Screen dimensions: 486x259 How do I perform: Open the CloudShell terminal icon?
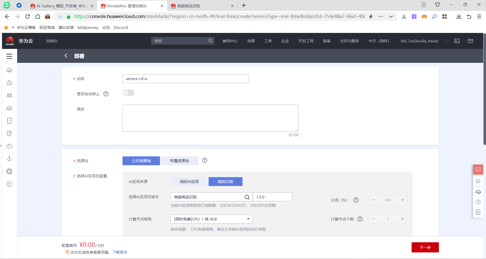(x=457, y=41)
